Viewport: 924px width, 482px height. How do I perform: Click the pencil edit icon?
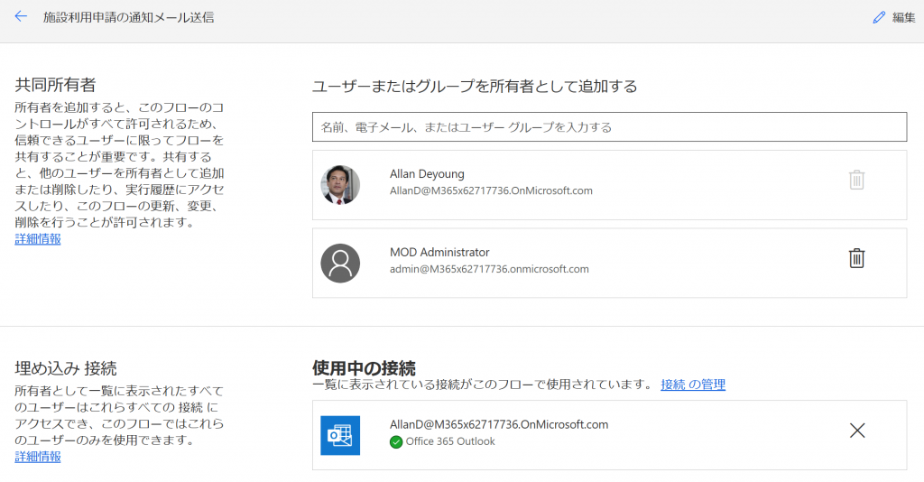tap(878, 18)
